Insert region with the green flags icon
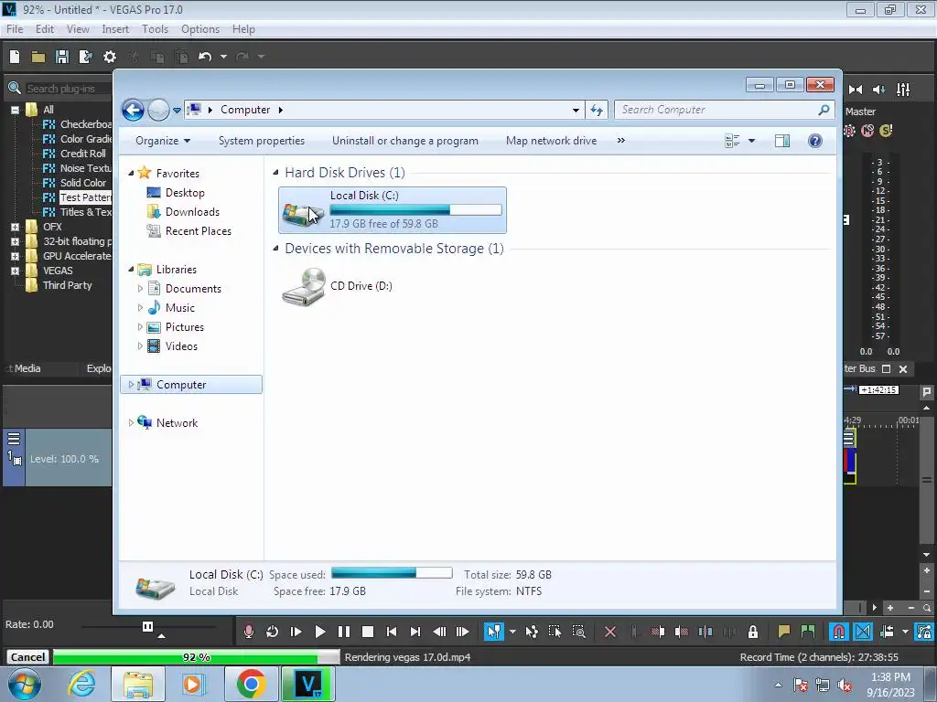Image resolution: width=937 pixels, height=702 pixels. (808, 632)
